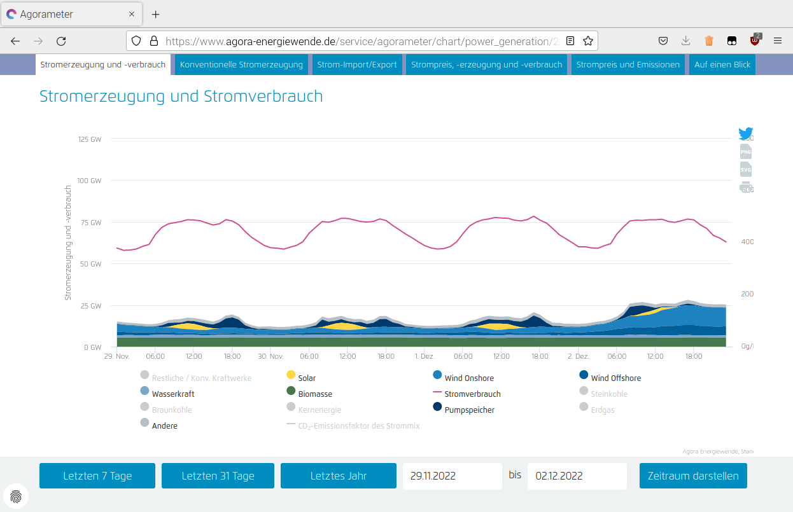Toggle Wind Onshore legend entry
Screen dimensions: 793x512
click(468, 378)
